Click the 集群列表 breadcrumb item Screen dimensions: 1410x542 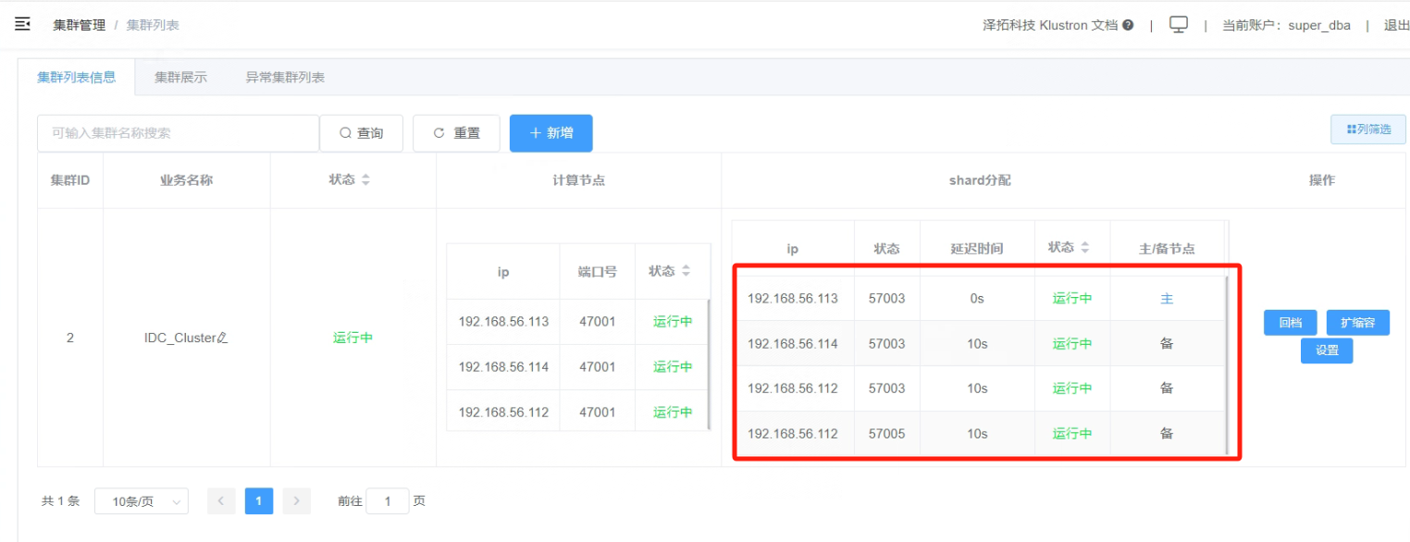[x=153, y=25]
